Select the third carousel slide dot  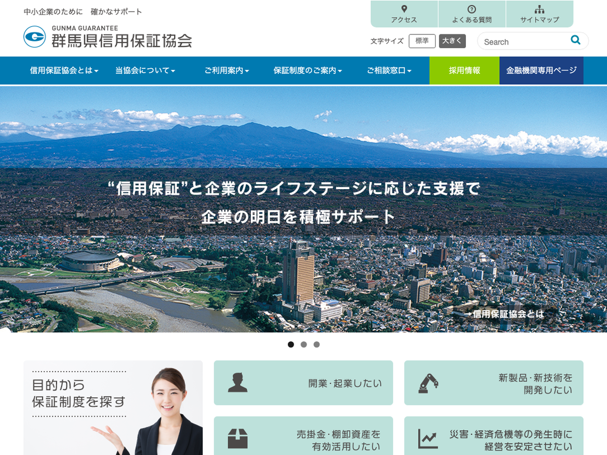[317, 345]
